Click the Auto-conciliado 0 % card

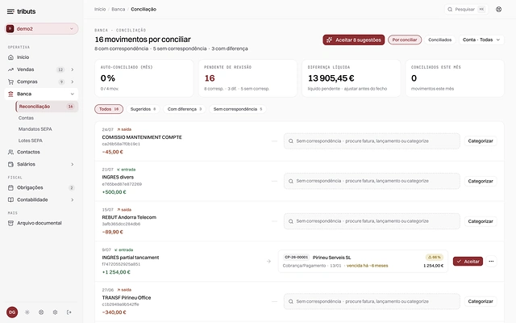click(x=144, y=78)
